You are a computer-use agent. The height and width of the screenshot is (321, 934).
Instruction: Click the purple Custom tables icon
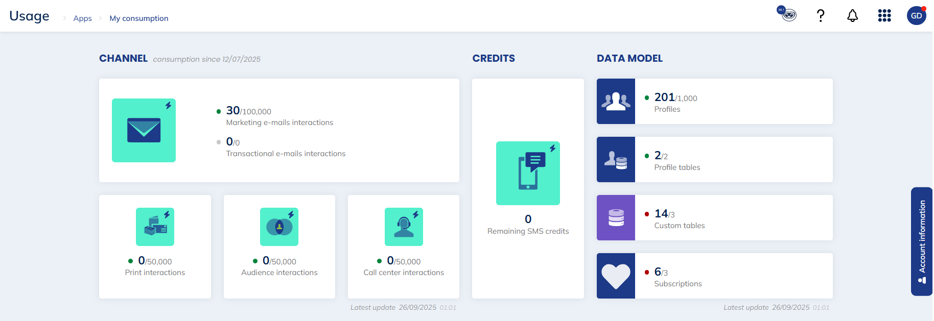[x=616, y=217]
